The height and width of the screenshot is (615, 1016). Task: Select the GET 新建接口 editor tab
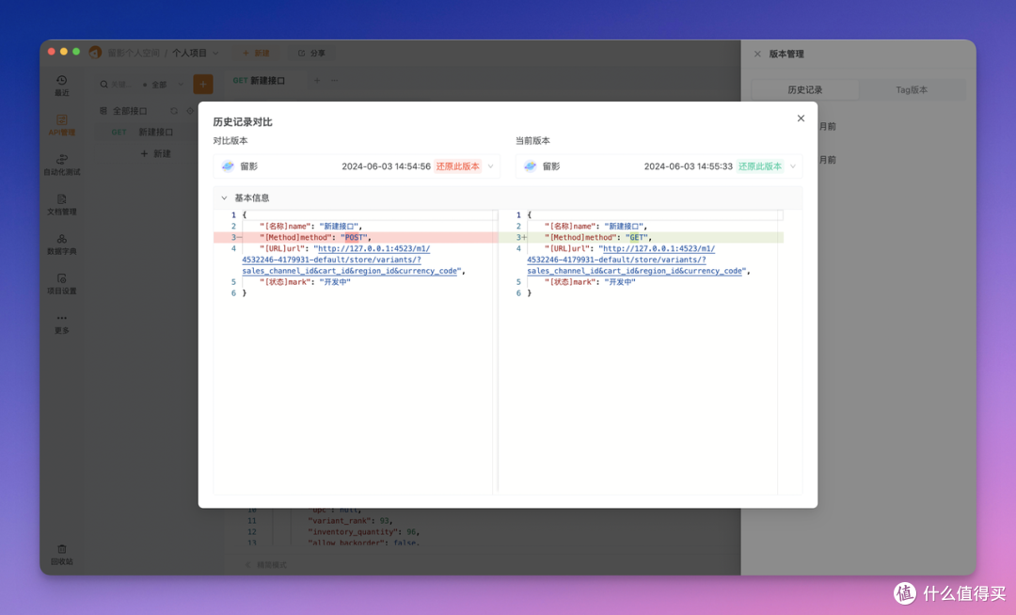tap(260, 80)
